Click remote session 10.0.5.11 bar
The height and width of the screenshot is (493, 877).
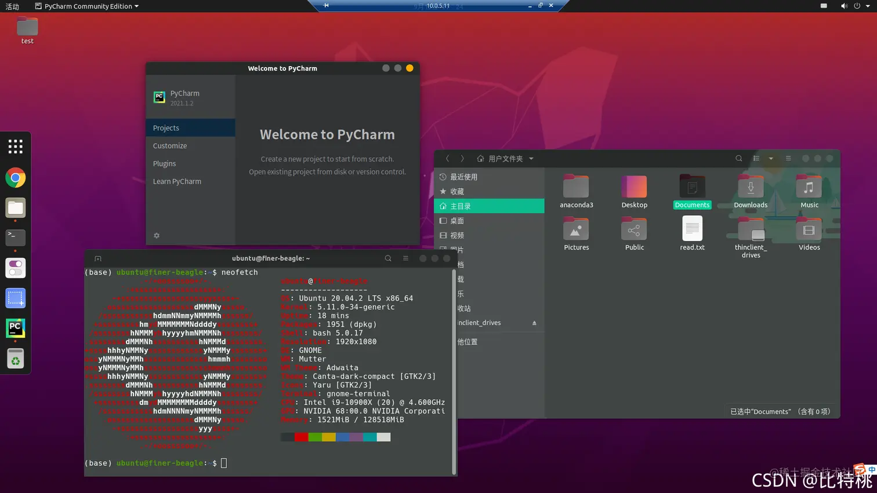pos(438,6)
